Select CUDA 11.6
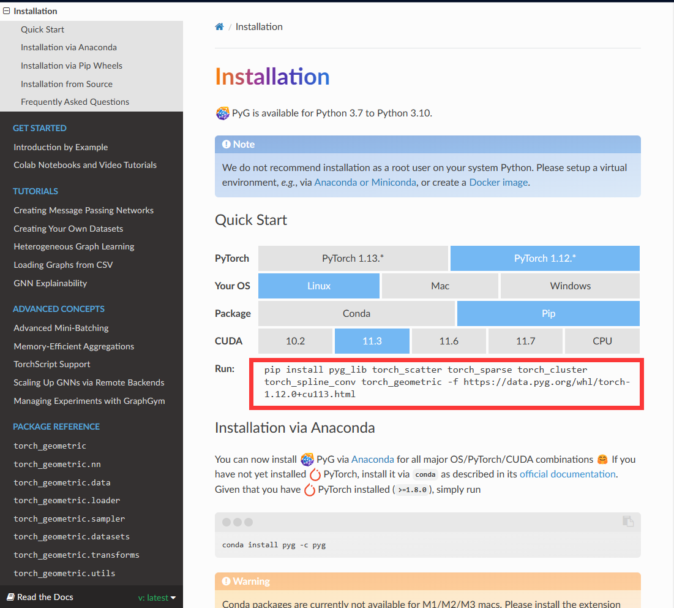 pyautogui.click(x=449, y=341)
